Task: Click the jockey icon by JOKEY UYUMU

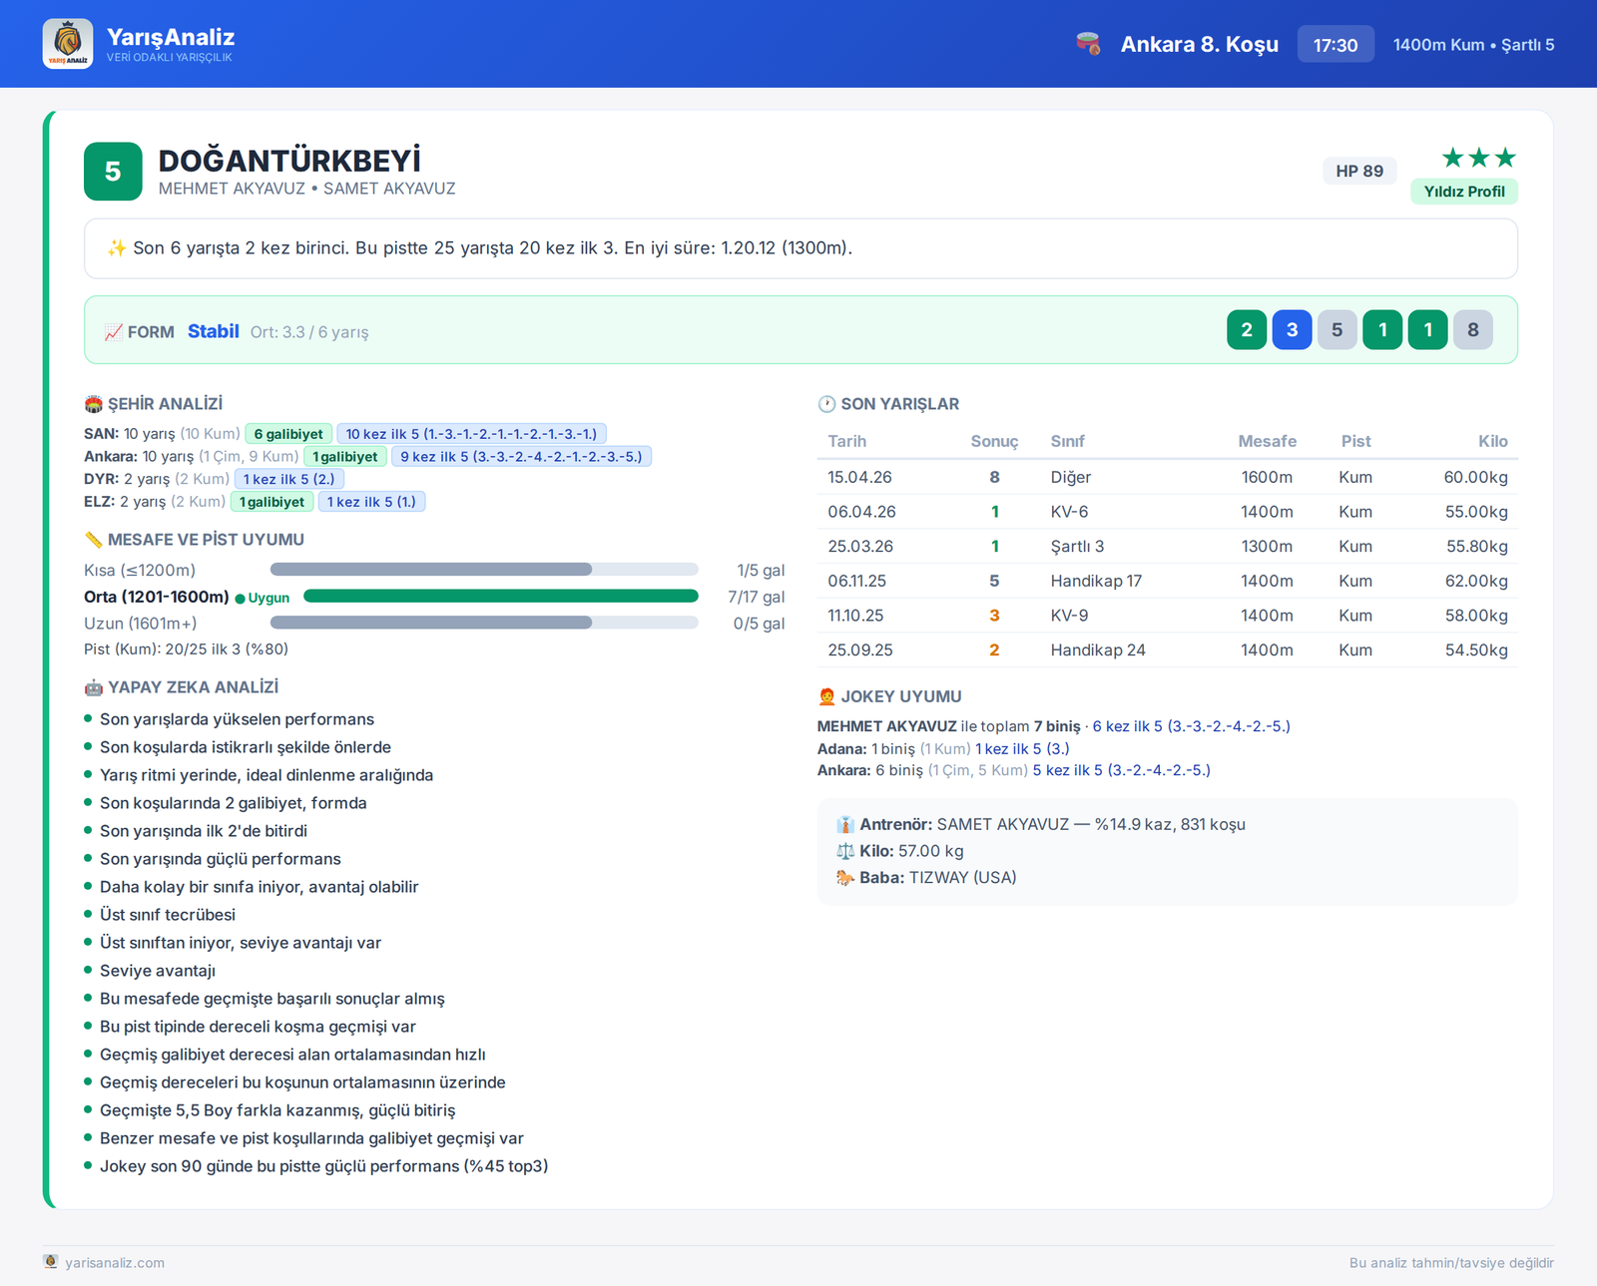Action: pyautogui.click(x=826, y=696)
